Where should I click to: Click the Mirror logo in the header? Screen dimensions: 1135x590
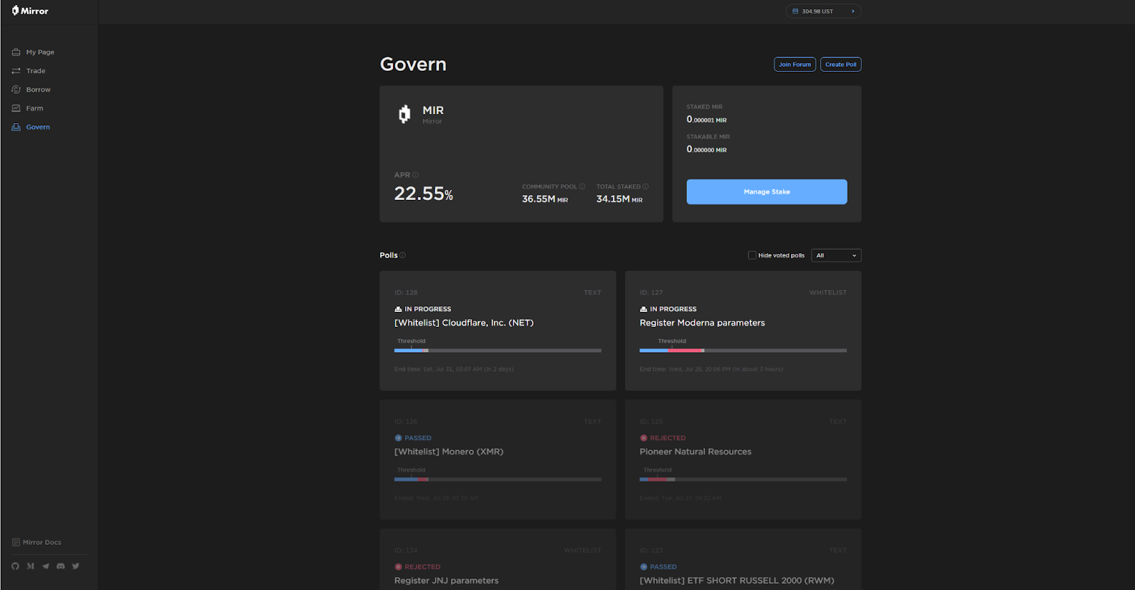pyautogui.click(x=30, y=11)
